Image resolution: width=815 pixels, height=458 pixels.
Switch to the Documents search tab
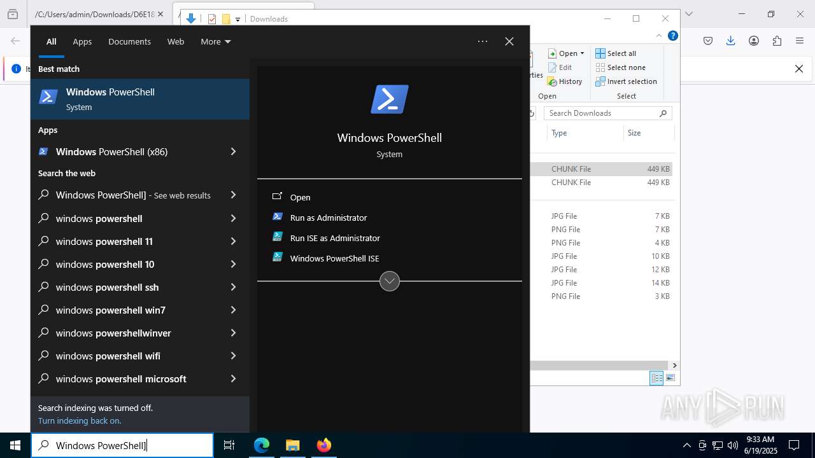129,41
